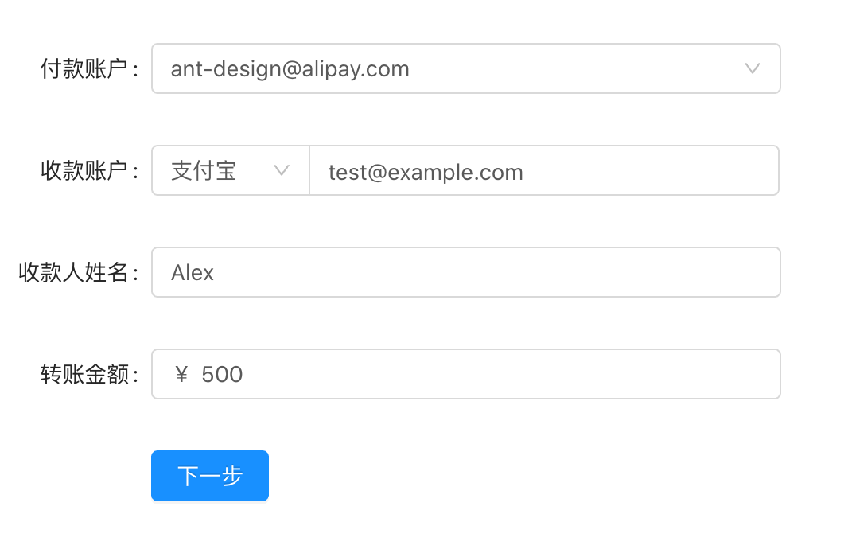This screenshot has width=848, height=557.
Task: Select the 支付宝 text in type selector
Action: pyautogui.click(x=204, y=171)
